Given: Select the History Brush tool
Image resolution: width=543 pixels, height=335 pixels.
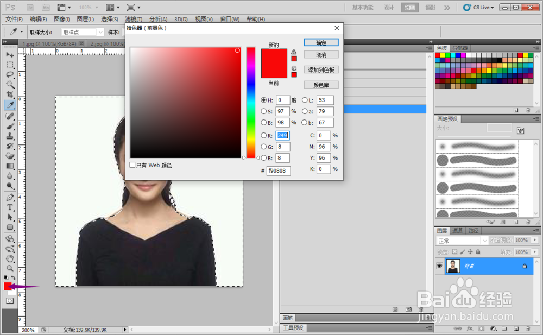Looking at the screenshot, I should pyautogui.click(x=10, y=146).
